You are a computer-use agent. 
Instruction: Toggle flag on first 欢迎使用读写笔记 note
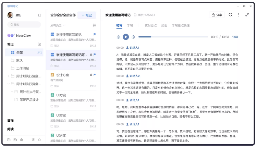pyautogui.click(x=94, y=34)
